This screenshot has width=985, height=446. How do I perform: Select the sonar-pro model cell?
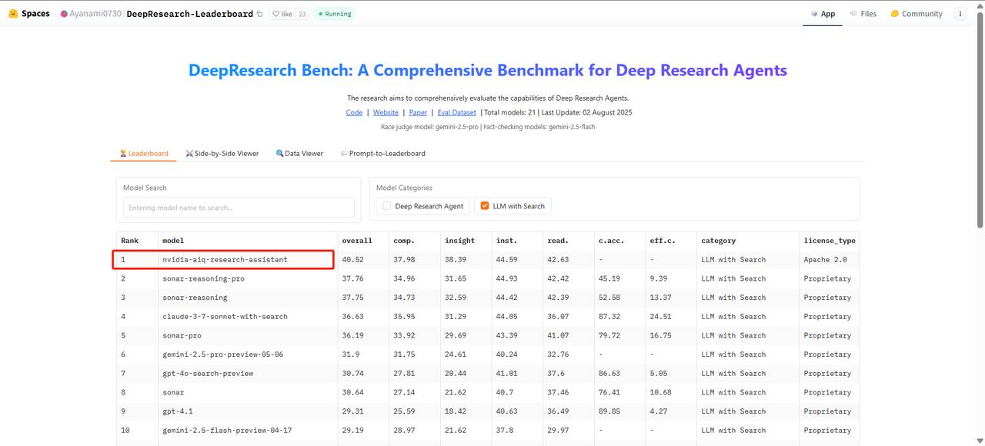[x=248, y=335]
